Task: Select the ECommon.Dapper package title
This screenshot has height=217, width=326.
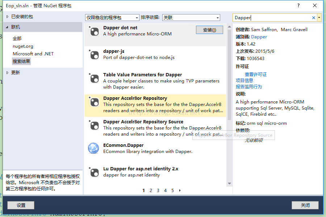Action: coord(123,145)
